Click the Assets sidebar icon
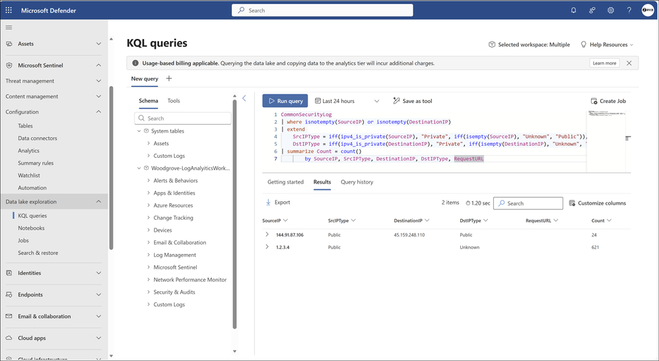659x361 pixels. (9, 44)
